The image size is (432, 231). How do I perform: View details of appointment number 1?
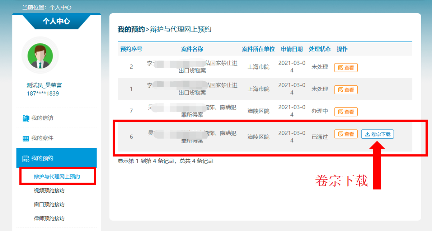pyautogui.click(x=346, y=90)
